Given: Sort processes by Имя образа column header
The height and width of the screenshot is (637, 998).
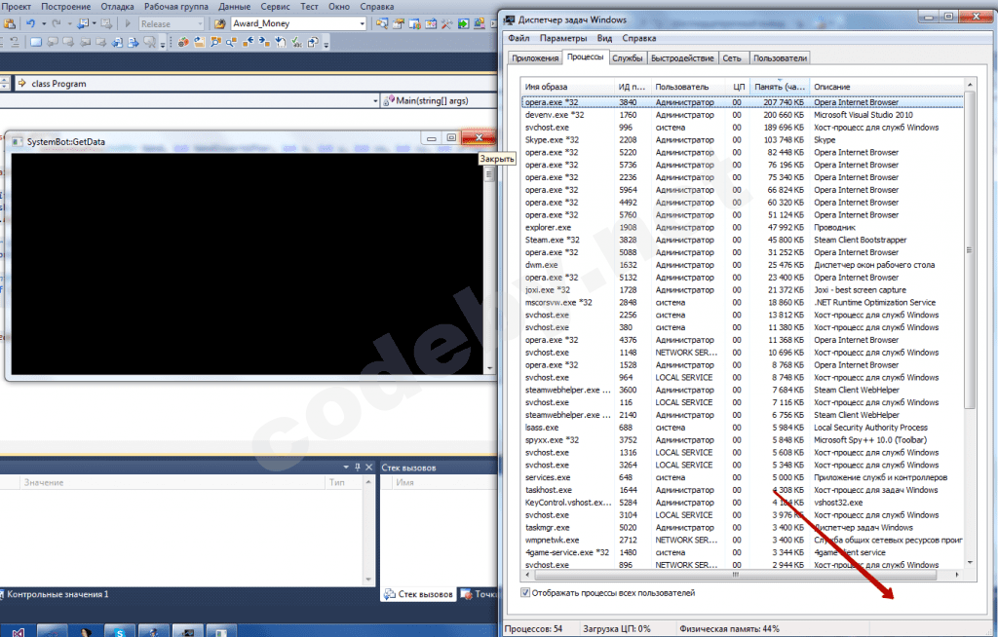Looking at the screenshot, I should [567, 87].
